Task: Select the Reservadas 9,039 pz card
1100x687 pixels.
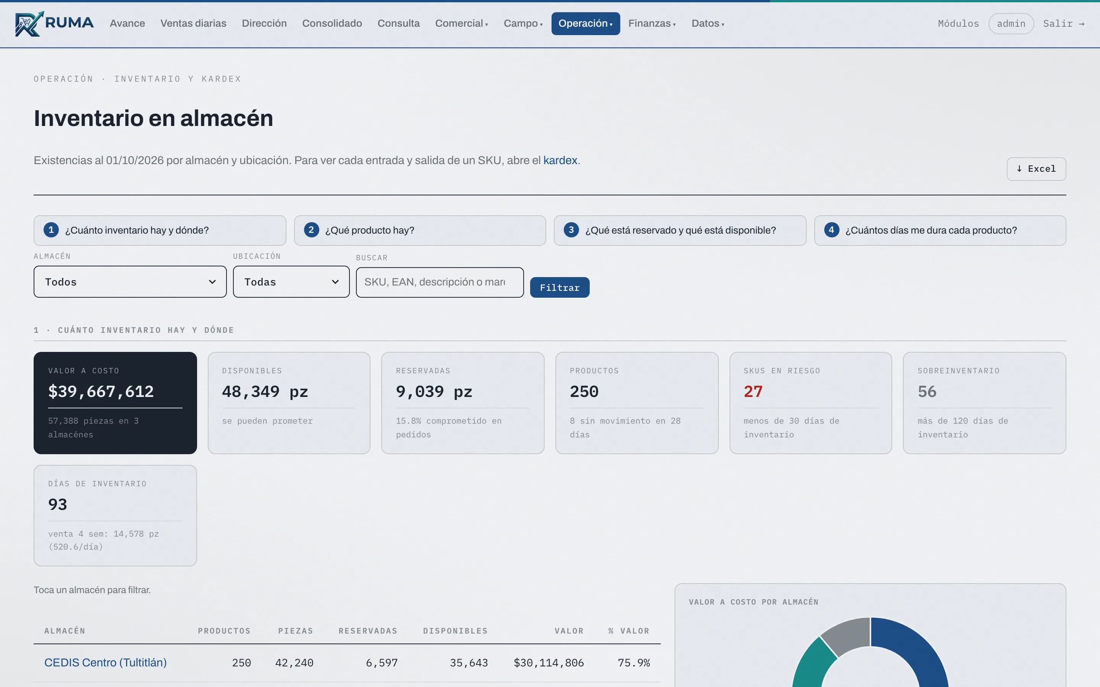Action: (x=463, y=403)
